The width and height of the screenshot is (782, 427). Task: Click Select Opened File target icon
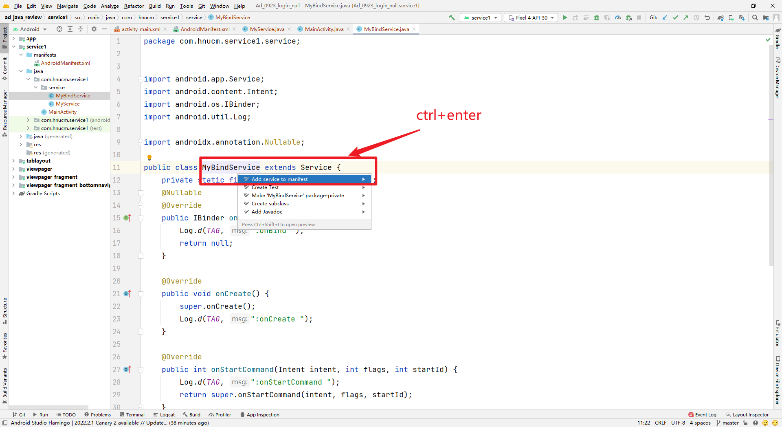pos(59,29)
